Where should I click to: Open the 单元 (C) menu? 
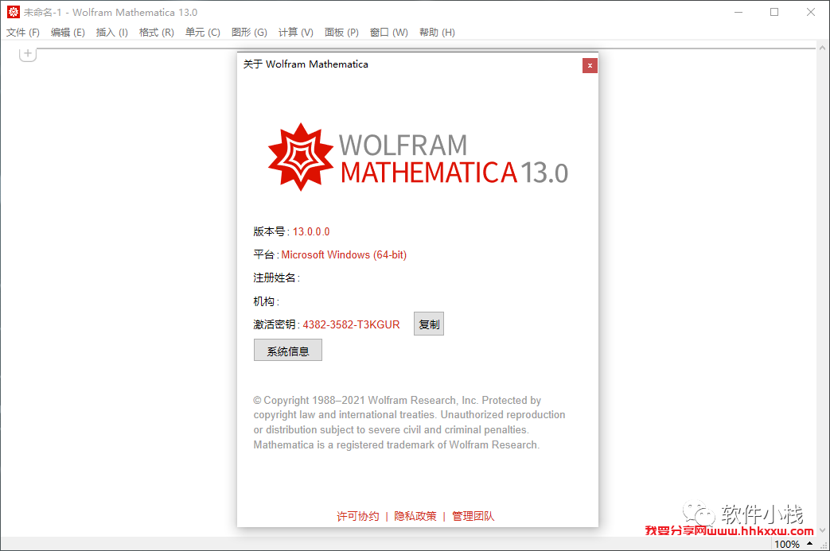point(202,33)
